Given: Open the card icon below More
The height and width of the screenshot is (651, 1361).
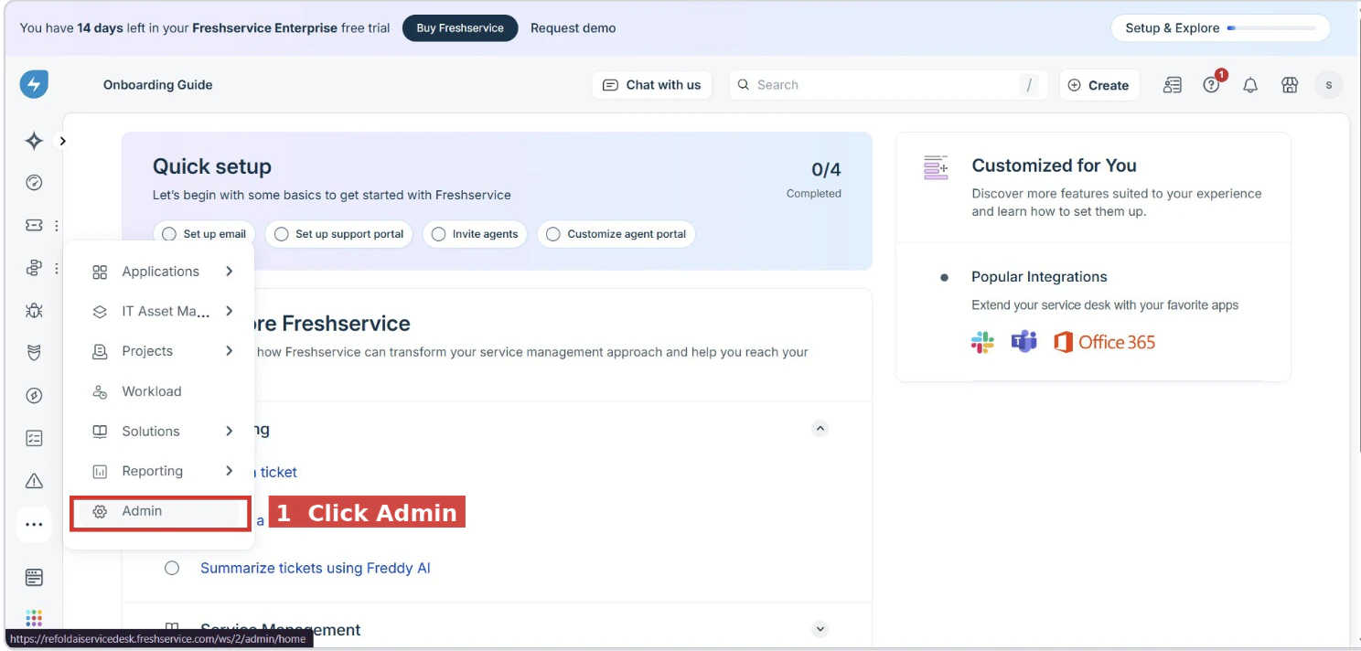Looking at the screenshot, I should pos(34,578).
